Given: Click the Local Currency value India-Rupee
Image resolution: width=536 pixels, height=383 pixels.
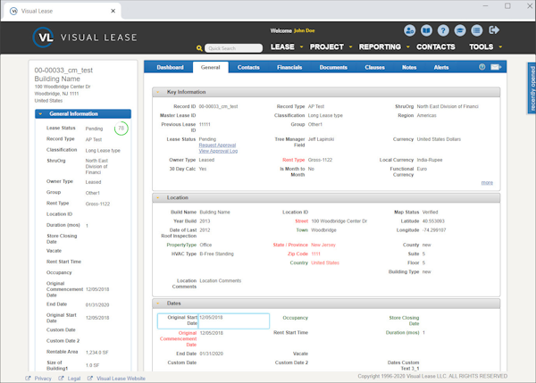Looking at the screenshot, I should [x=430, y=160].
